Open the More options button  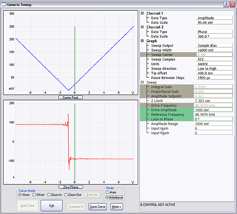click(117, 207)
